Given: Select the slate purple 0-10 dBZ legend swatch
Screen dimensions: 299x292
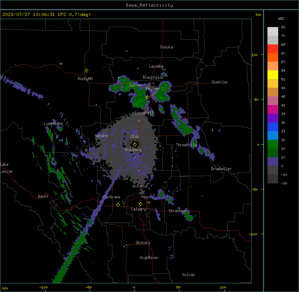Looking at the screenshot, I should point(273,162).
